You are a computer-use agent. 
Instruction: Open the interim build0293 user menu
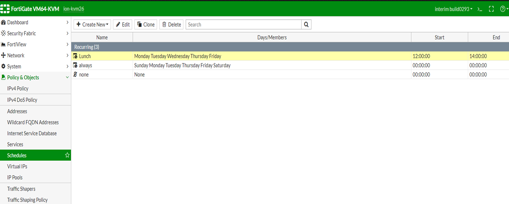tap(454, 9)
